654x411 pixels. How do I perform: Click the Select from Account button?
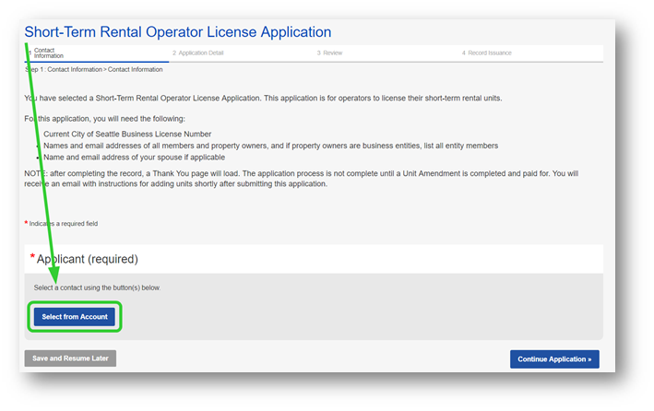tap(75, 317)
